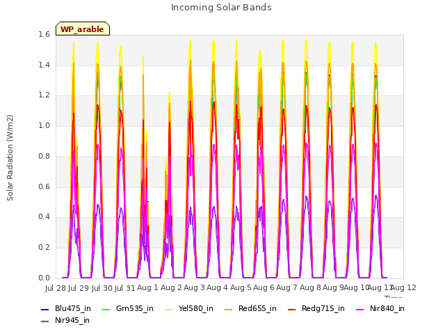Click the Solar Radiation (W/m2) axis label
Viewport: 445px width, 334px height.
pos(10,158)
